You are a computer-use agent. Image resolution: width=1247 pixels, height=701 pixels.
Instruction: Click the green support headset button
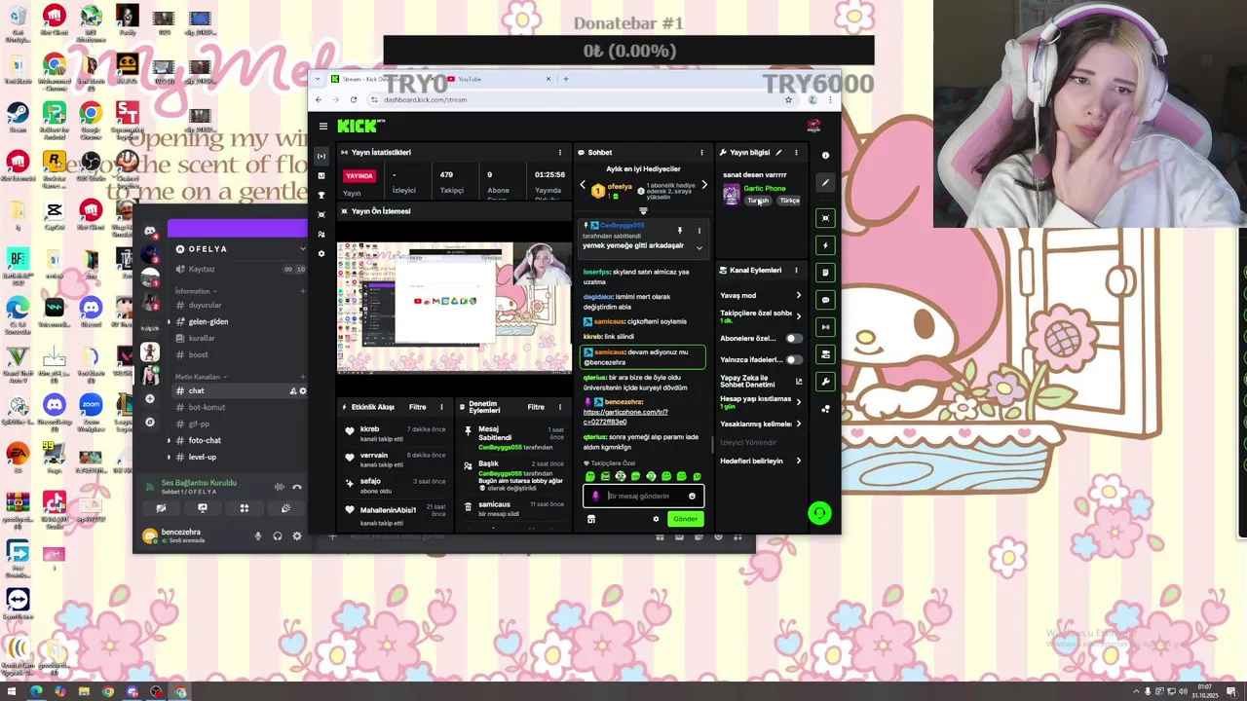click(819, 513)
